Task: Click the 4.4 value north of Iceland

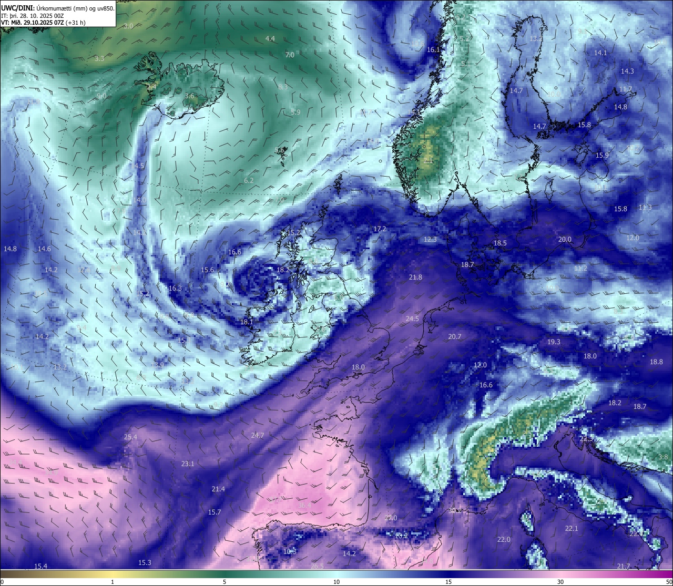Action: pos(270,39)
